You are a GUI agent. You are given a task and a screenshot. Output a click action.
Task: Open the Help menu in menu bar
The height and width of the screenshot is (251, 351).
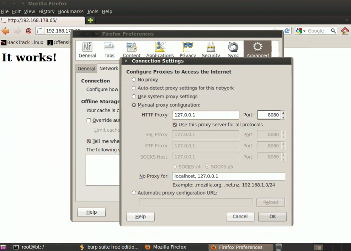pos(107,11)
